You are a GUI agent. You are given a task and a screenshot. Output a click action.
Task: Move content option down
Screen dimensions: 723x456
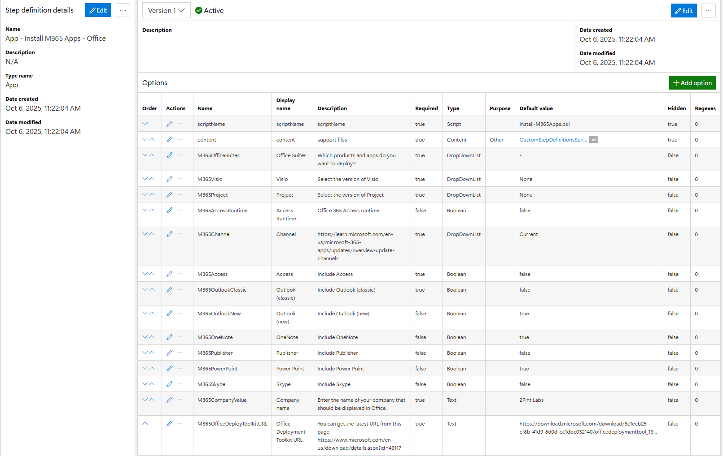[145, 139]
